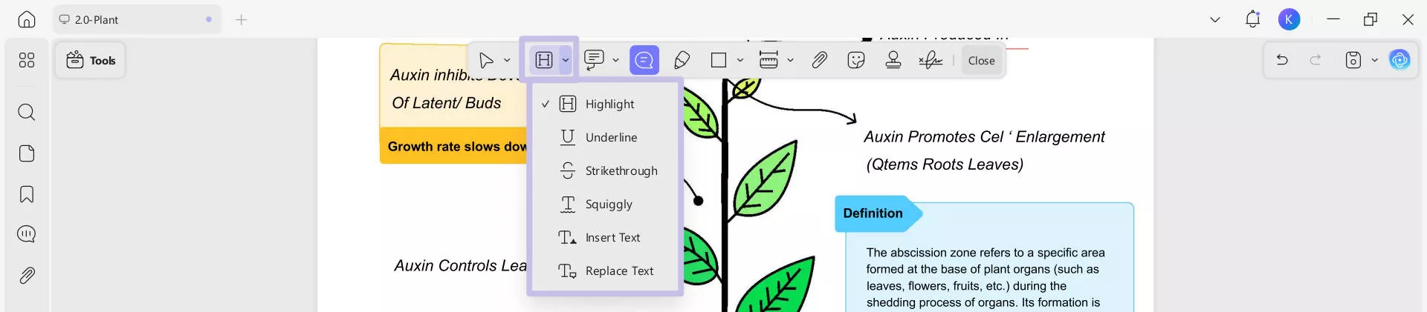Open the page panel icon in sidebar
This screenshot has width=1427, height=312.
(27, 153)
